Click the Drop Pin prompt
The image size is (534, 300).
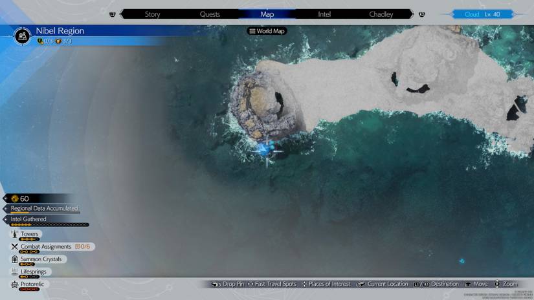coord(228,284)
